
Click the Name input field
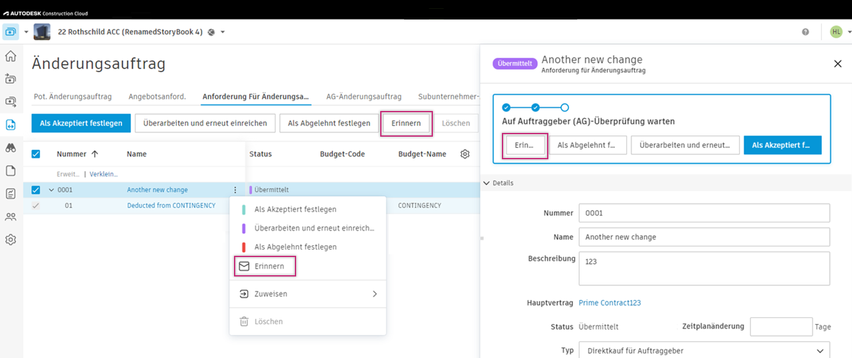pyautogui.click(x=704, y=237)
